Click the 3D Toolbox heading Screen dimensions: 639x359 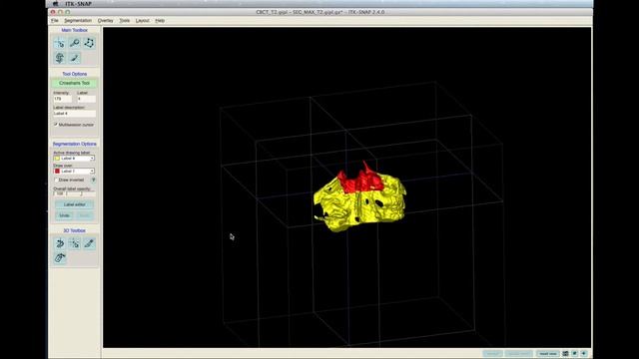(x=75, y=230)
